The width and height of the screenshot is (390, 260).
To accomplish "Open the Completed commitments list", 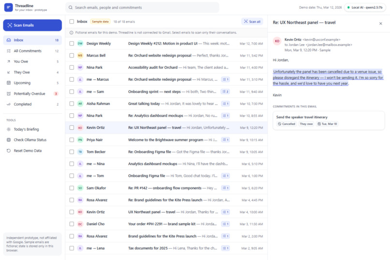I will [32, 104].
